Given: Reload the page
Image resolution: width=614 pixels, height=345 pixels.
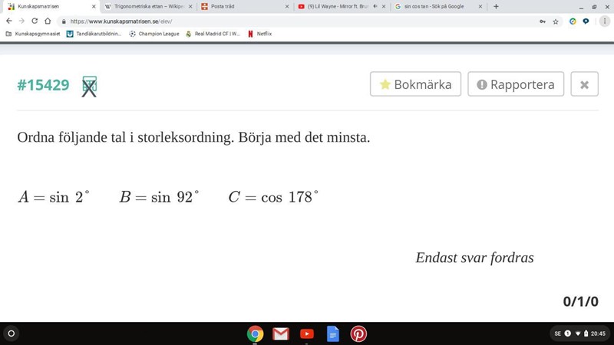Looking at the screenshot, I should click(35, 21).
